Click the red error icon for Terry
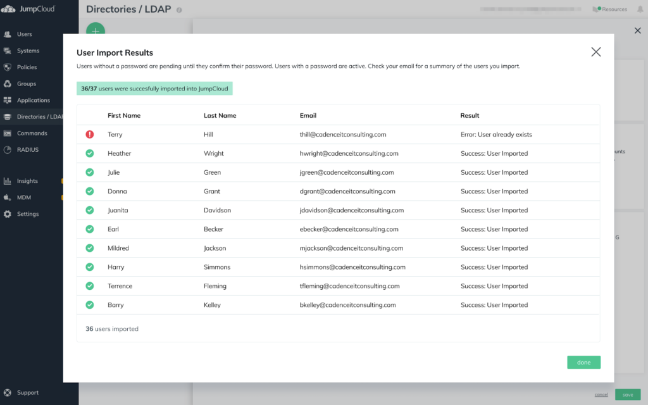The height and width of the screenshot is (405, 648). pos(90,135)
